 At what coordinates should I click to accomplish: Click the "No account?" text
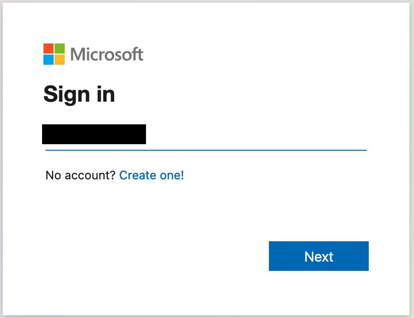80,175
